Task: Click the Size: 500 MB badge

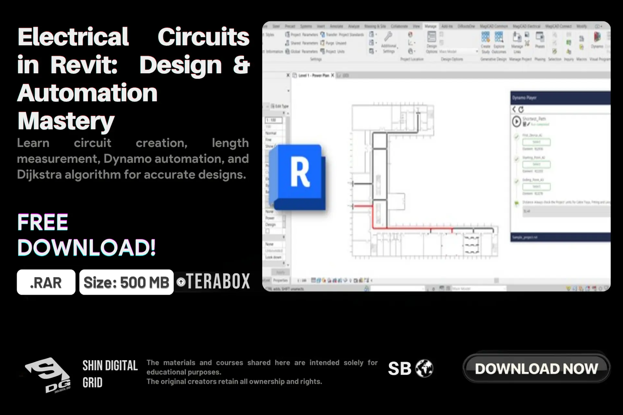Action: click(126, 282)
